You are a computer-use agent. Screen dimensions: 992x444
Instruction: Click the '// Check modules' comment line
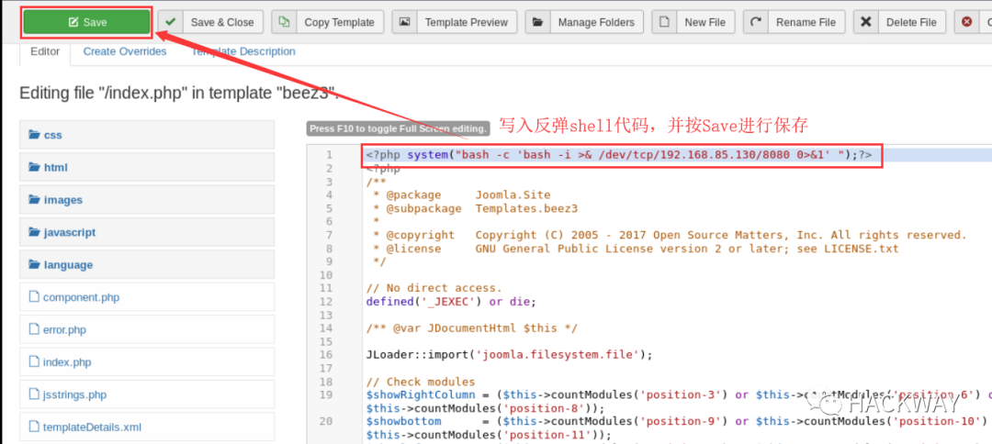point(420,382)
